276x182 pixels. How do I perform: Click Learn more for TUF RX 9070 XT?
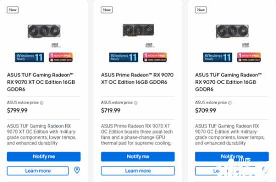[38, 171]
